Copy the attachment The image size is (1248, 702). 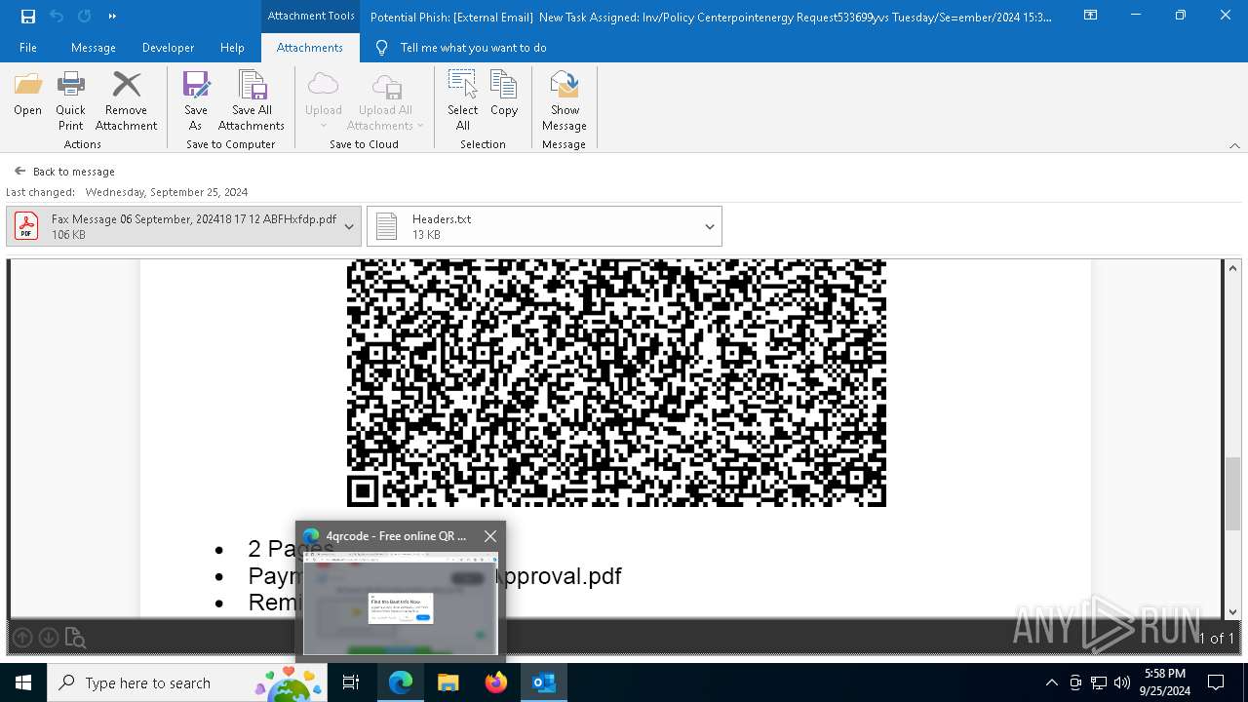(504, 94)
